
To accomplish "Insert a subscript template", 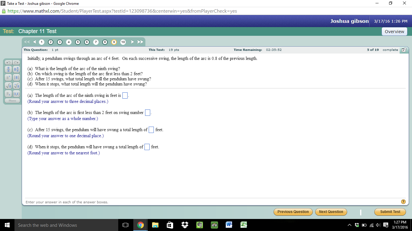I will point(8,94).
